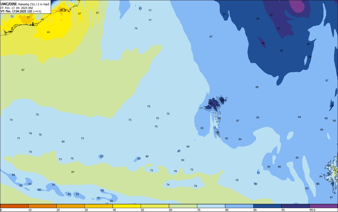The image size is (338, 212).
Task: Click the humidity value '43' in the yellow area
Action: (x=48, y=32)
